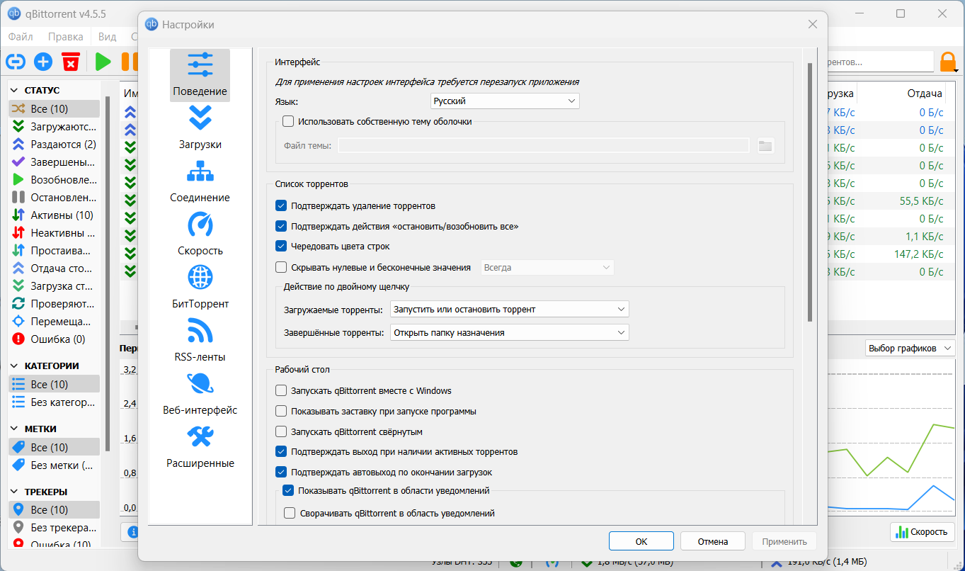Select Раздаются (2) status filter
The height and width of the screenshot is (571, 965).
(55, 144)
